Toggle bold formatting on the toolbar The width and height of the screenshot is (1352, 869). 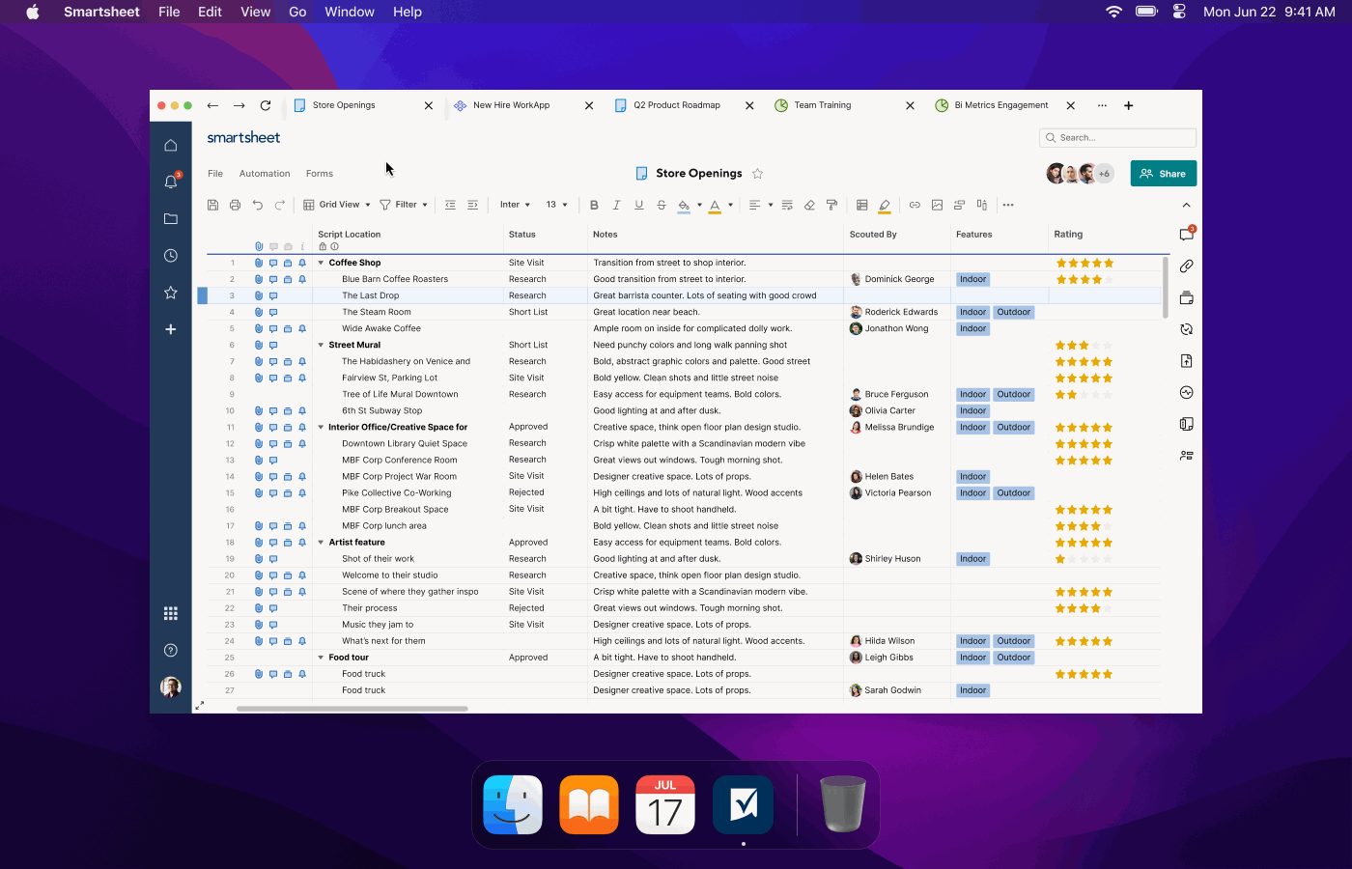point(594,205)
